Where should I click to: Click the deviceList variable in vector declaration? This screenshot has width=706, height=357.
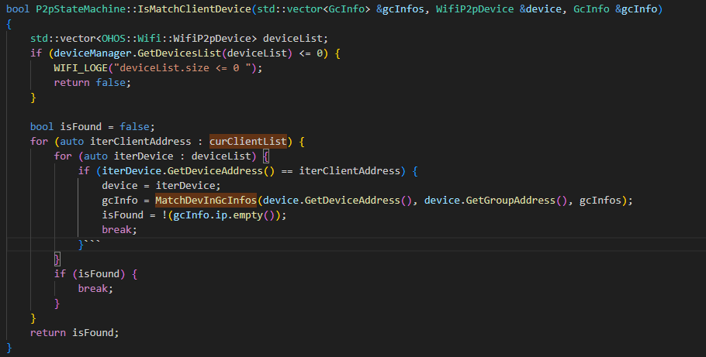pyautogui.click(x=292, y=38)
